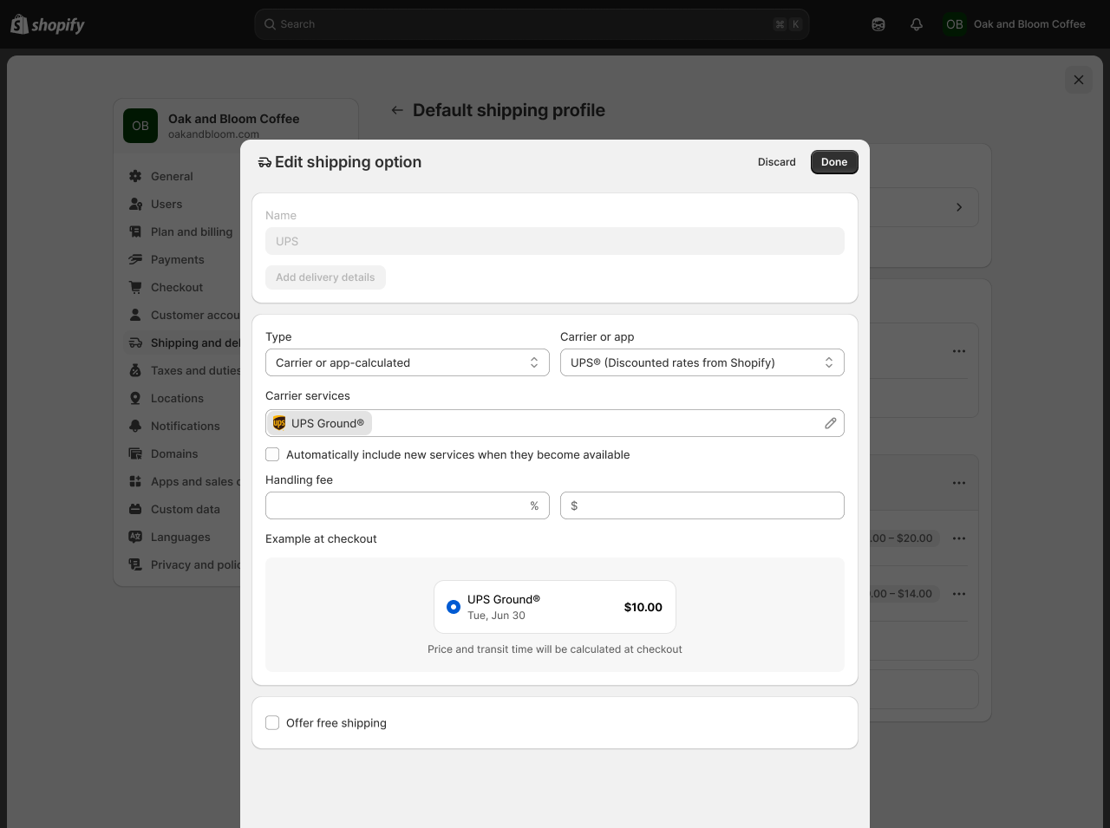The height and width of the screenshot is (828, 1110).
Task: Click the Users icon in sidebar
Action: pos(135,204)
